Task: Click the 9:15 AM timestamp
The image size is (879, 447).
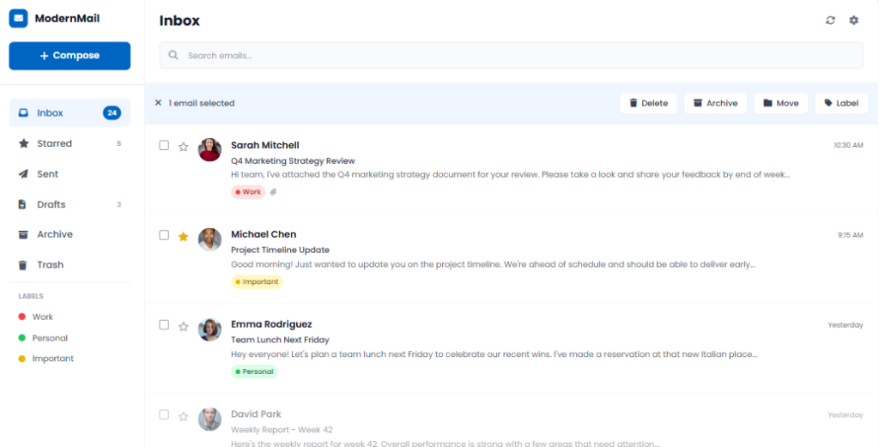Action: pyautogui.click(x=851, y=235)
